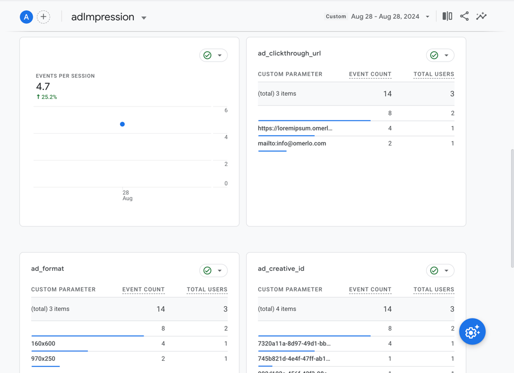Click the blue A segment avatar
This screenshot has width=514, height=373.
(26, 17)
